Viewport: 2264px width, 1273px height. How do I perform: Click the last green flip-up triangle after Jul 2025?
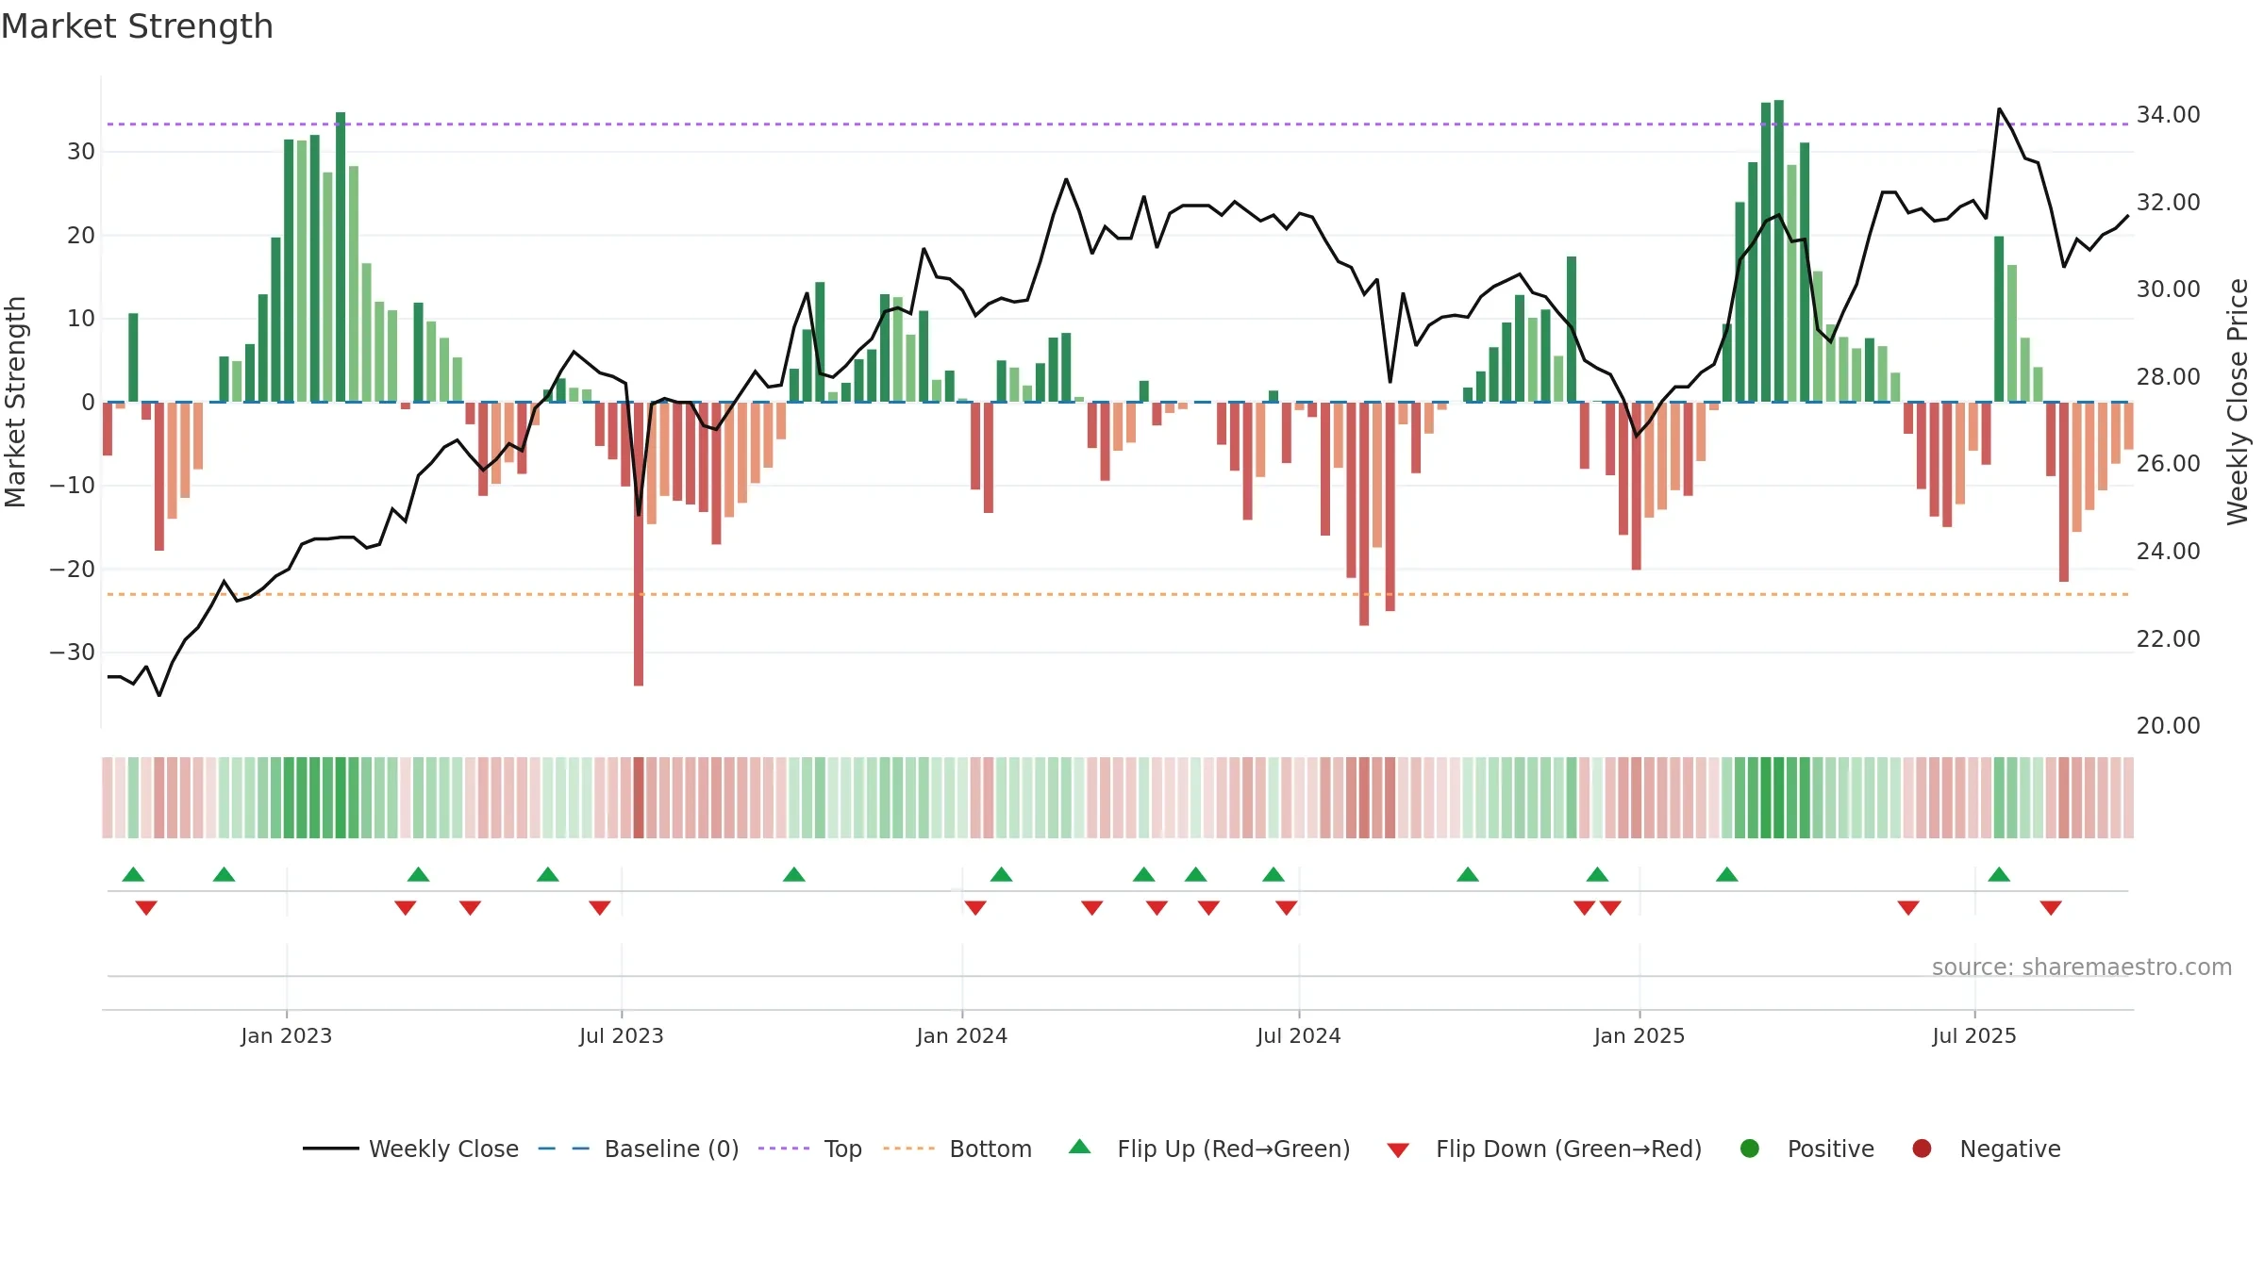[1999, 874]
